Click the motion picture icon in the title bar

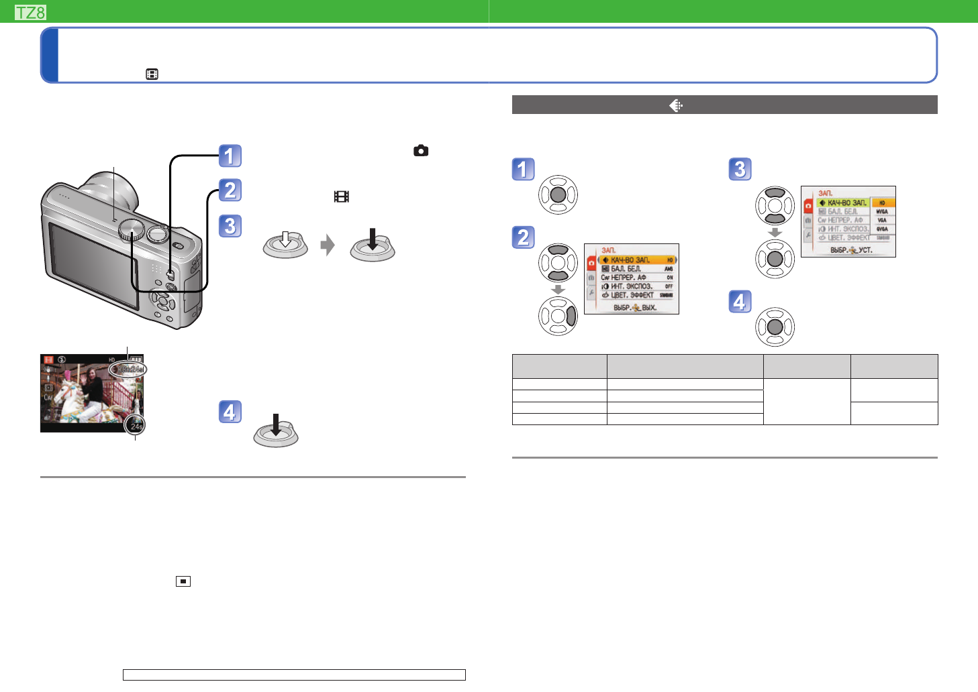coord(152,74)
